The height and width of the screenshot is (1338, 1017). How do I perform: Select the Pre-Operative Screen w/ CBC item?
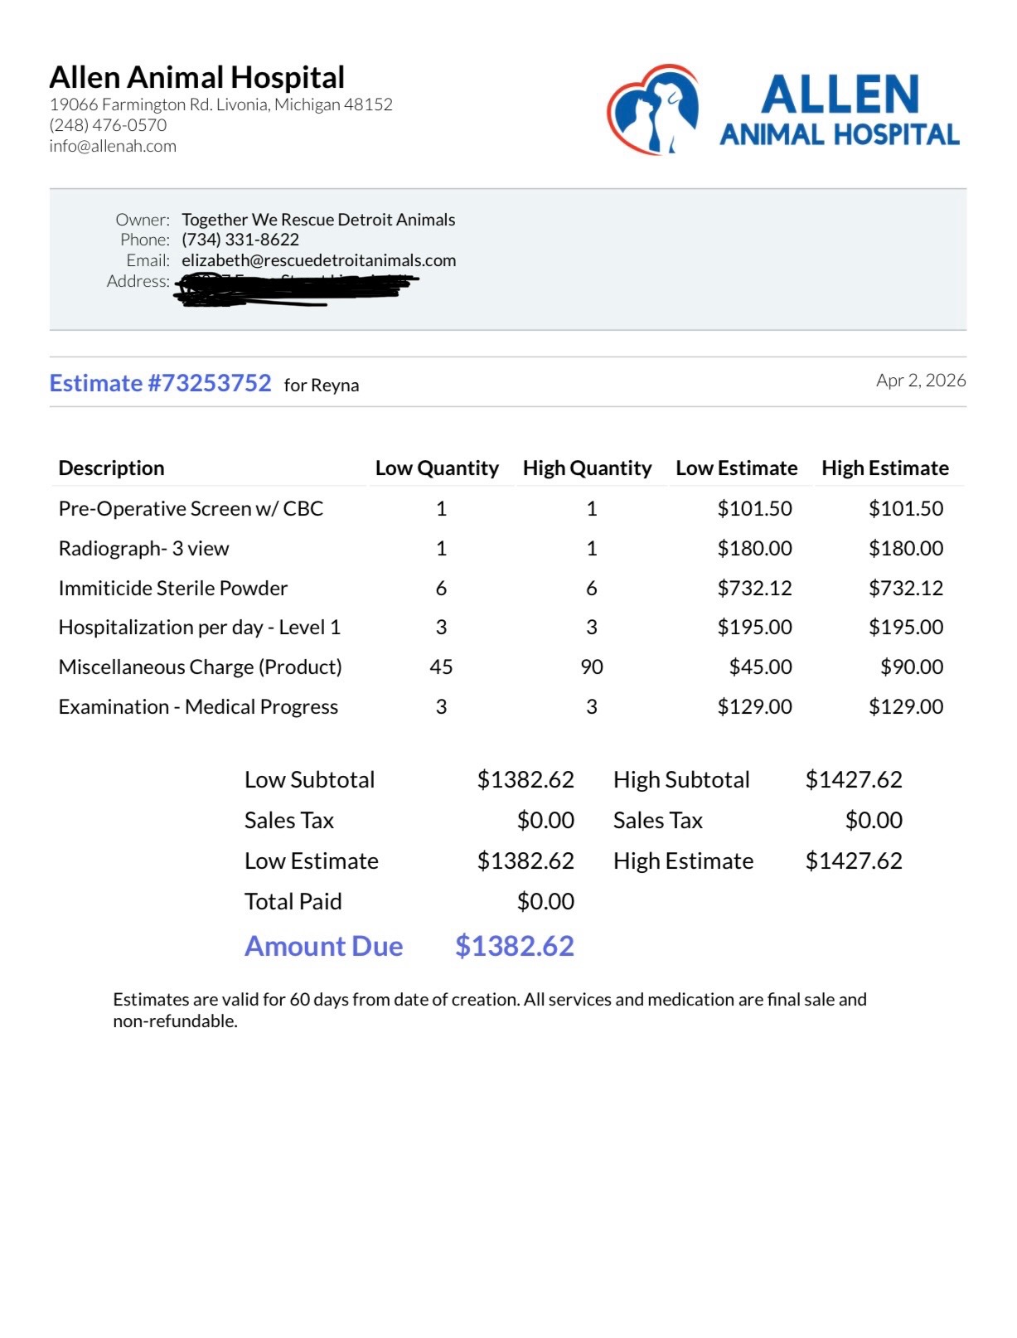click(191, 509)
